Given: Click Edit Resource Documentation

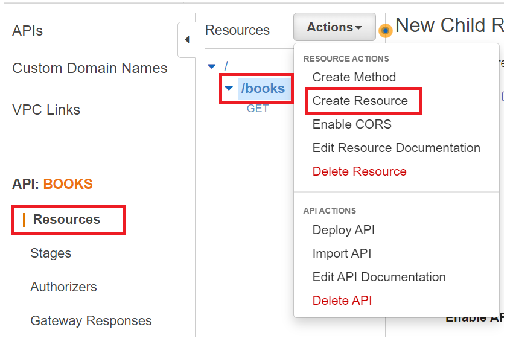Looking at the screenshot, I should pos(397,148).
